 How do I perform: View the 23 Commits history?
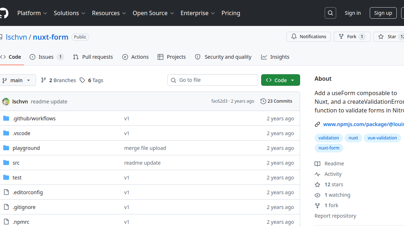click(276, 101)
